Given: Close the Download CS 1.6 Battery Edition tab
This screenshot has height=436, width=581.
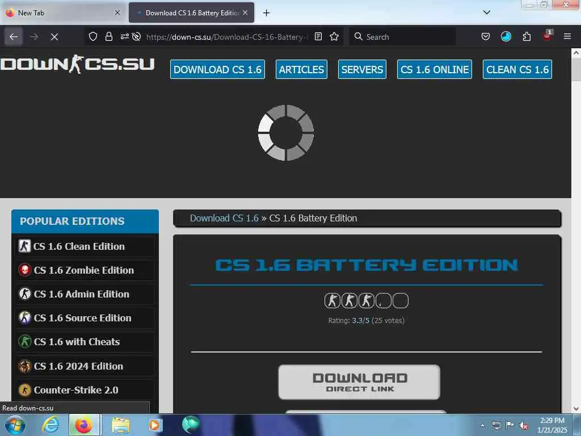Looking at the screenshot, I should (245, 12).
